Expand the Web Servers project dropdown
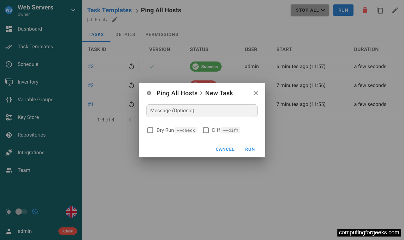The height and width of the screenshot is (240, 404). (73, 10)
